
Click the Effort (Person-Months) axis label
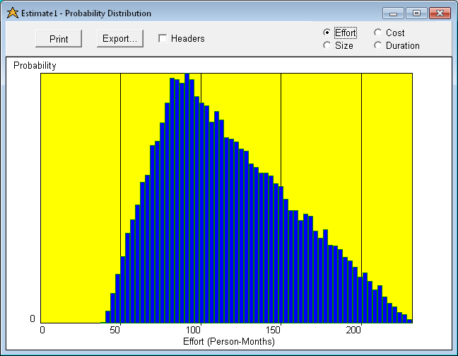point(229,341)
